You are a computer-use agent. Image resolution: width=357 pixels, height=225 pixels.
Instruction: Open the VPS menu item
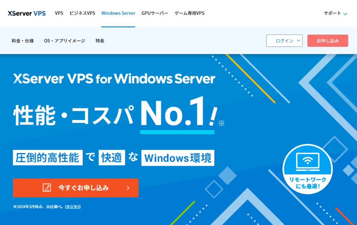[59, 13]
